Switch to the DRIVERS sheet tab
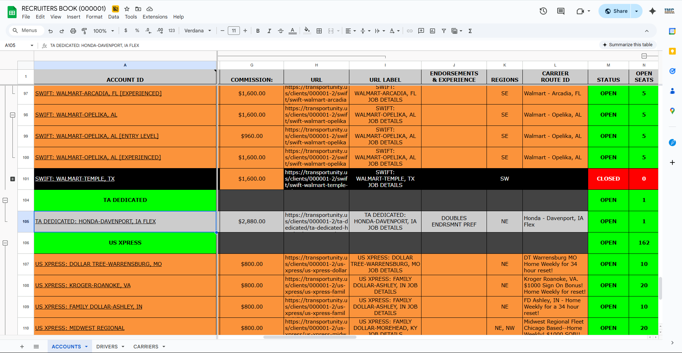Screen dimensions: 682x353 pos(107,347)
